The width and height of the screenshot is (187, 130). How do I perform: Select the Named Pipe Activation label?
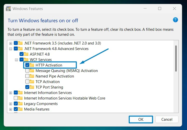click(55, 76)
